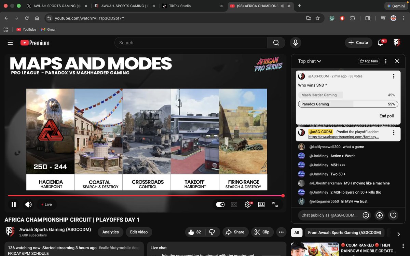Open more actions under the video
This screenshot has width=410, height=256.
coord(281,232)
